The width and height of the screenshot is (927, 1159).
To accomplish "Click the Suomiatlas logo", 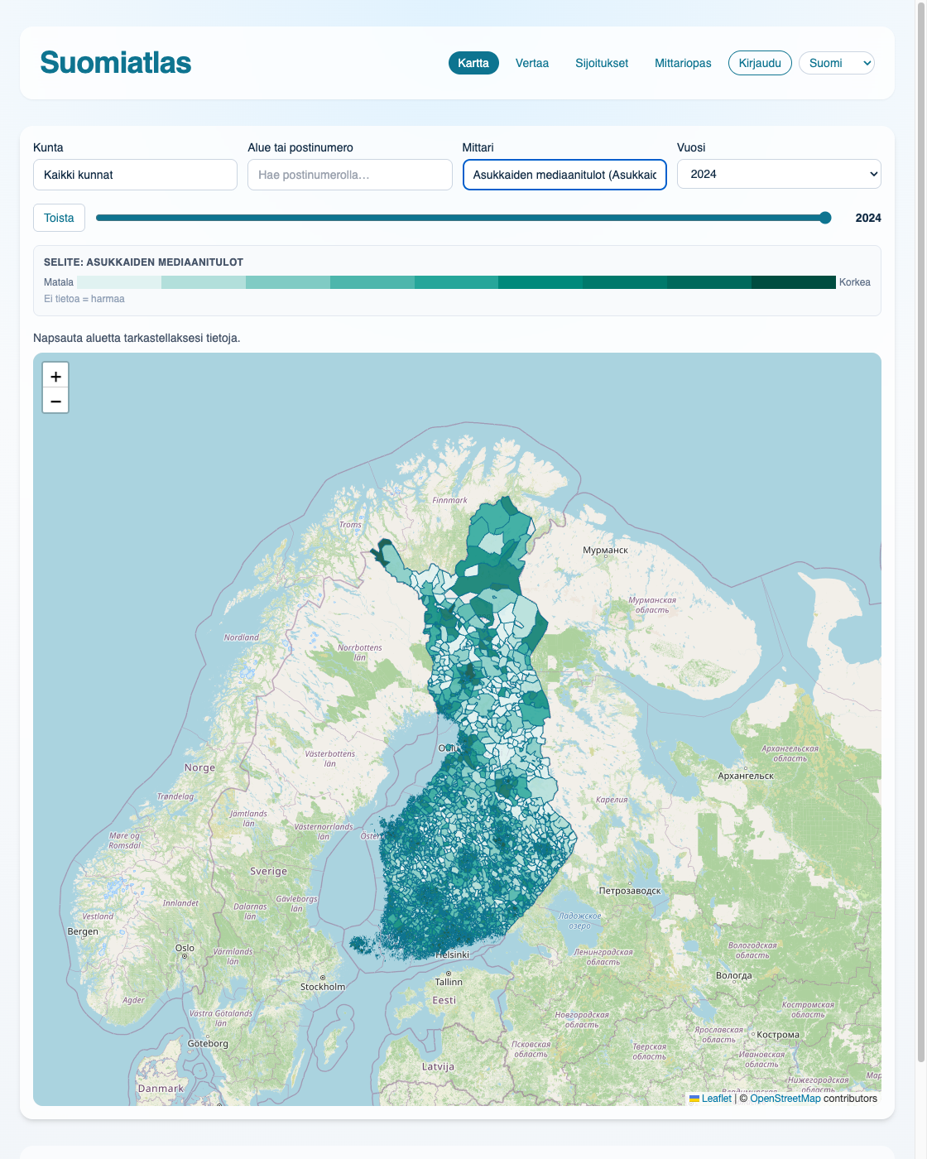I will click(116, 63).
